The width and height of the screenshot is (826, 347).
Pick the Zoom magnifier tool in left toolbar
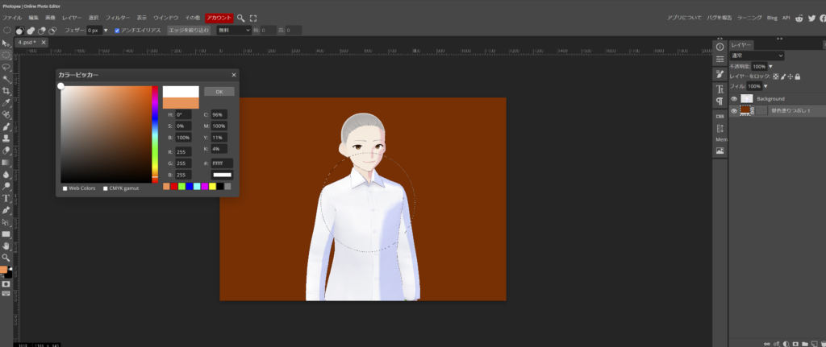(x=6, y=257)
